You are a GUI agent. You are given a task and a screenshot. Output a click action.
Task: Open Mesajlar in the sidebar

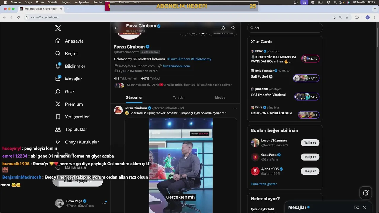[x=69, y=79]
